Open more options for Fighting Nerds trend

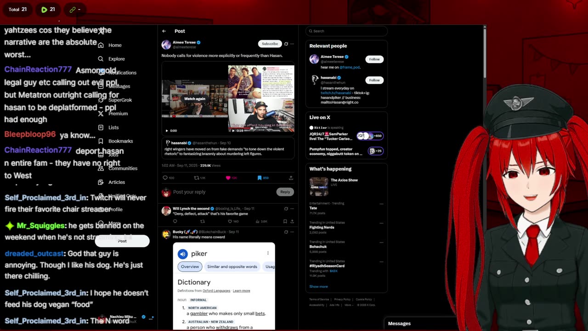(x=381, y=223)
